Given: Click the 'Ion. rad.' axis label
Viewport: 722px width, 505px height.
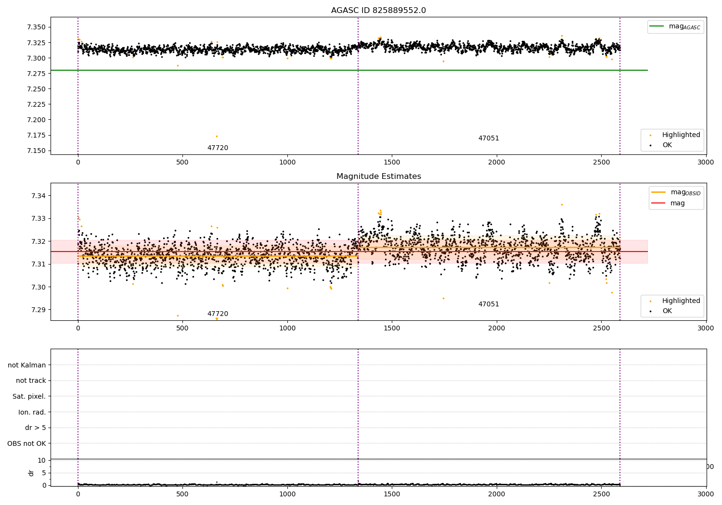Looking at the screenshot, I should (x=32, y=412).
